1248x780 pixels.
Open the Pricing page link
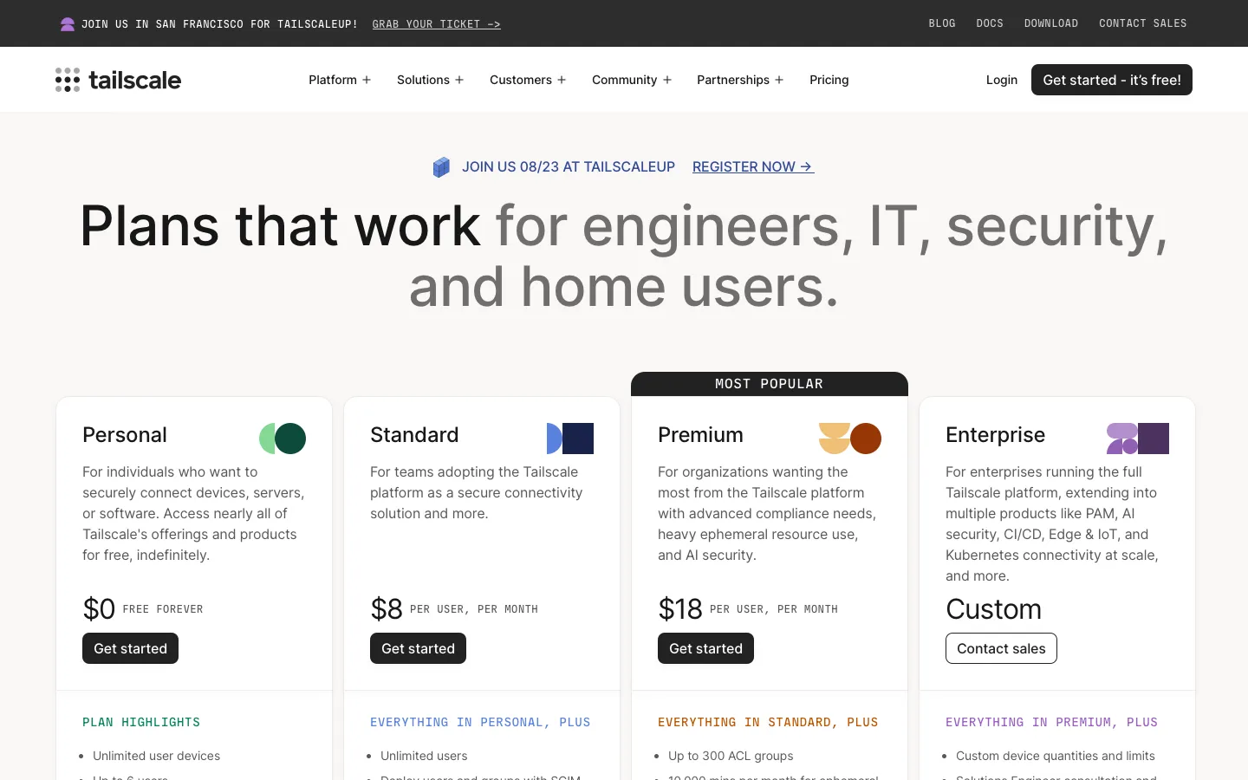click(829, 80)
